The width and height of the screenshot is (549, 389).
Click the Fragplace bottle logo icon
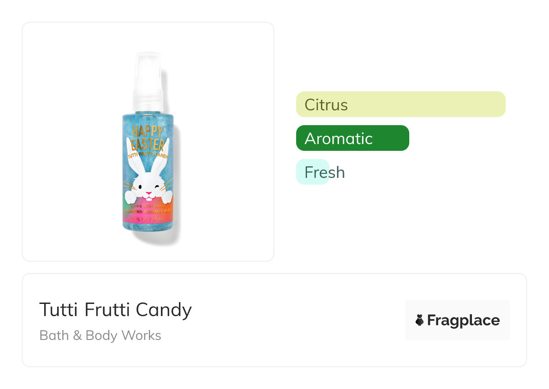coord(420,320)
